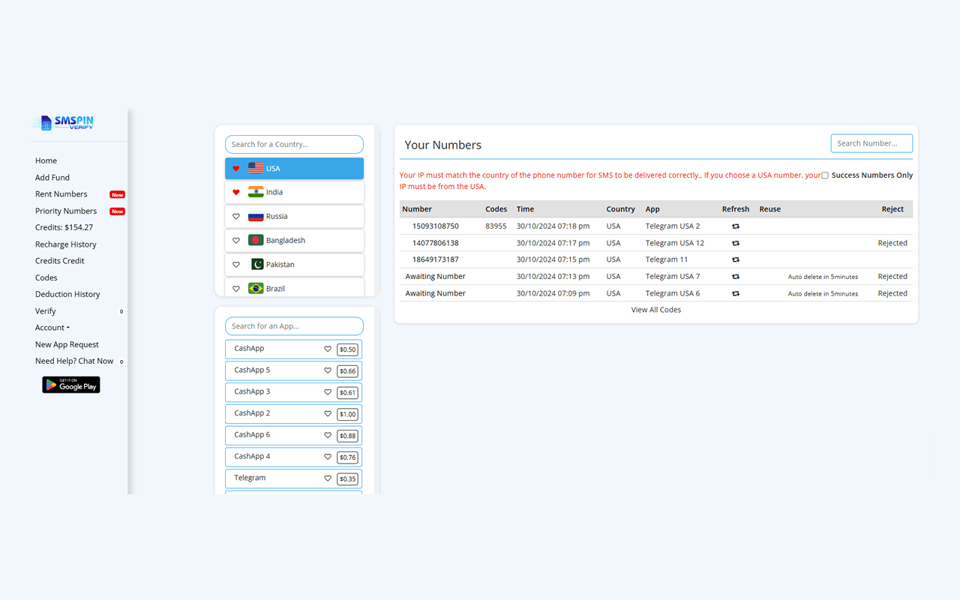Focus the Search Number input box
The height and width of the screenshot is (600, 960).
point(871,143)
